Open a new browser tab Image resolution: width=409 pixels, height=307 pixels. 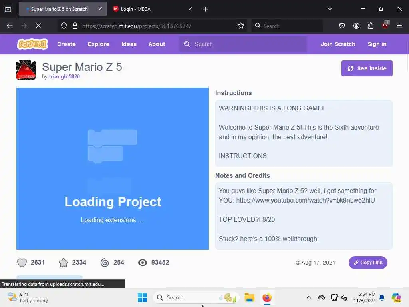(x=205, y=9)
